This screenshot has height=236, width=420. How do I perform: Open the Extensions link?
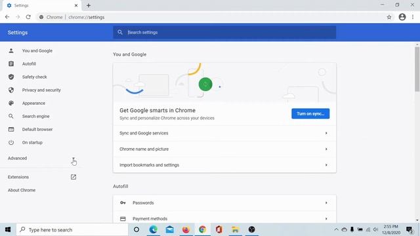coord(18,177)
